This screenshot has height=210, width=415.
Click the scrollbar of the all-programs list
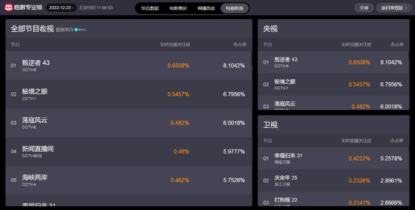pyautogui.click(x=251, y=58)
